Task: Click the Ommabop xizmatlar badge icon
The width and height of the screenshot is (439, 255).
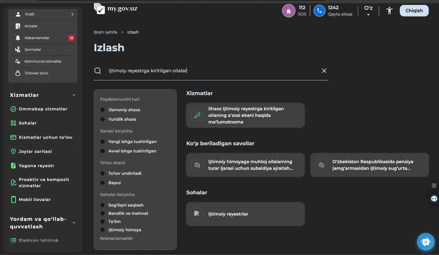Action: tap(13, 109)
